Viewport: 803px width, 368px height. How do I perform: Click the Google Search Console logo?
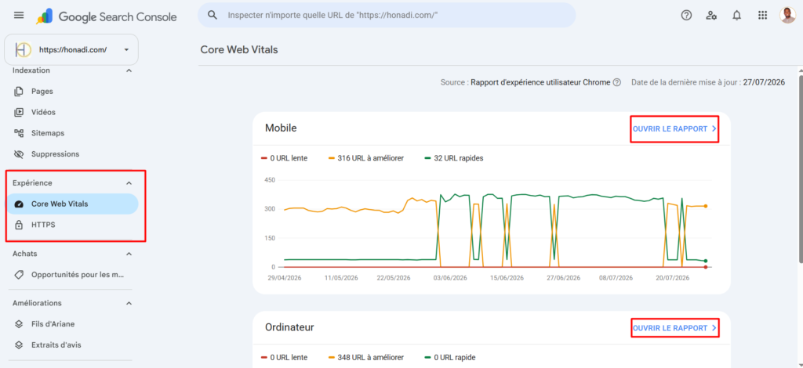click(106, 17)
